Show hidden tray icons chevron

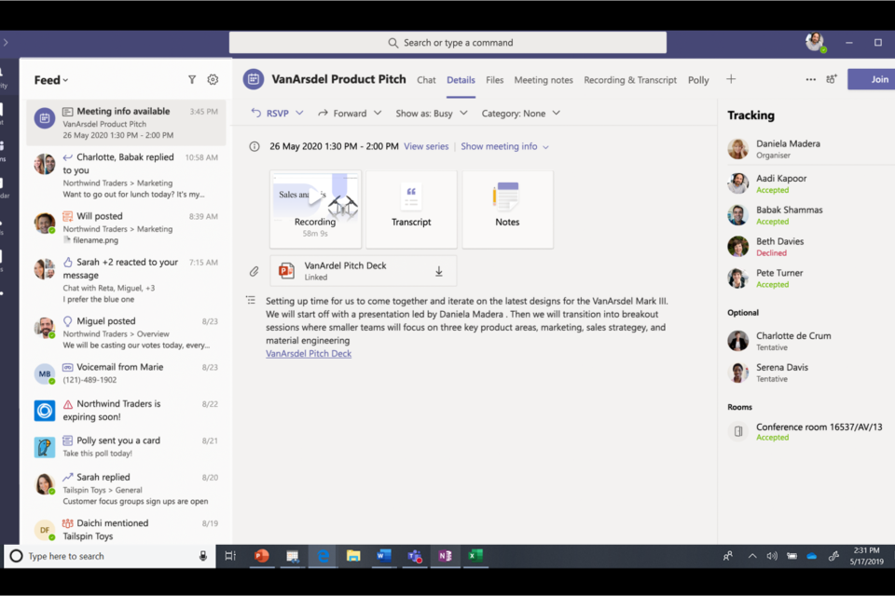click(752, 556)
